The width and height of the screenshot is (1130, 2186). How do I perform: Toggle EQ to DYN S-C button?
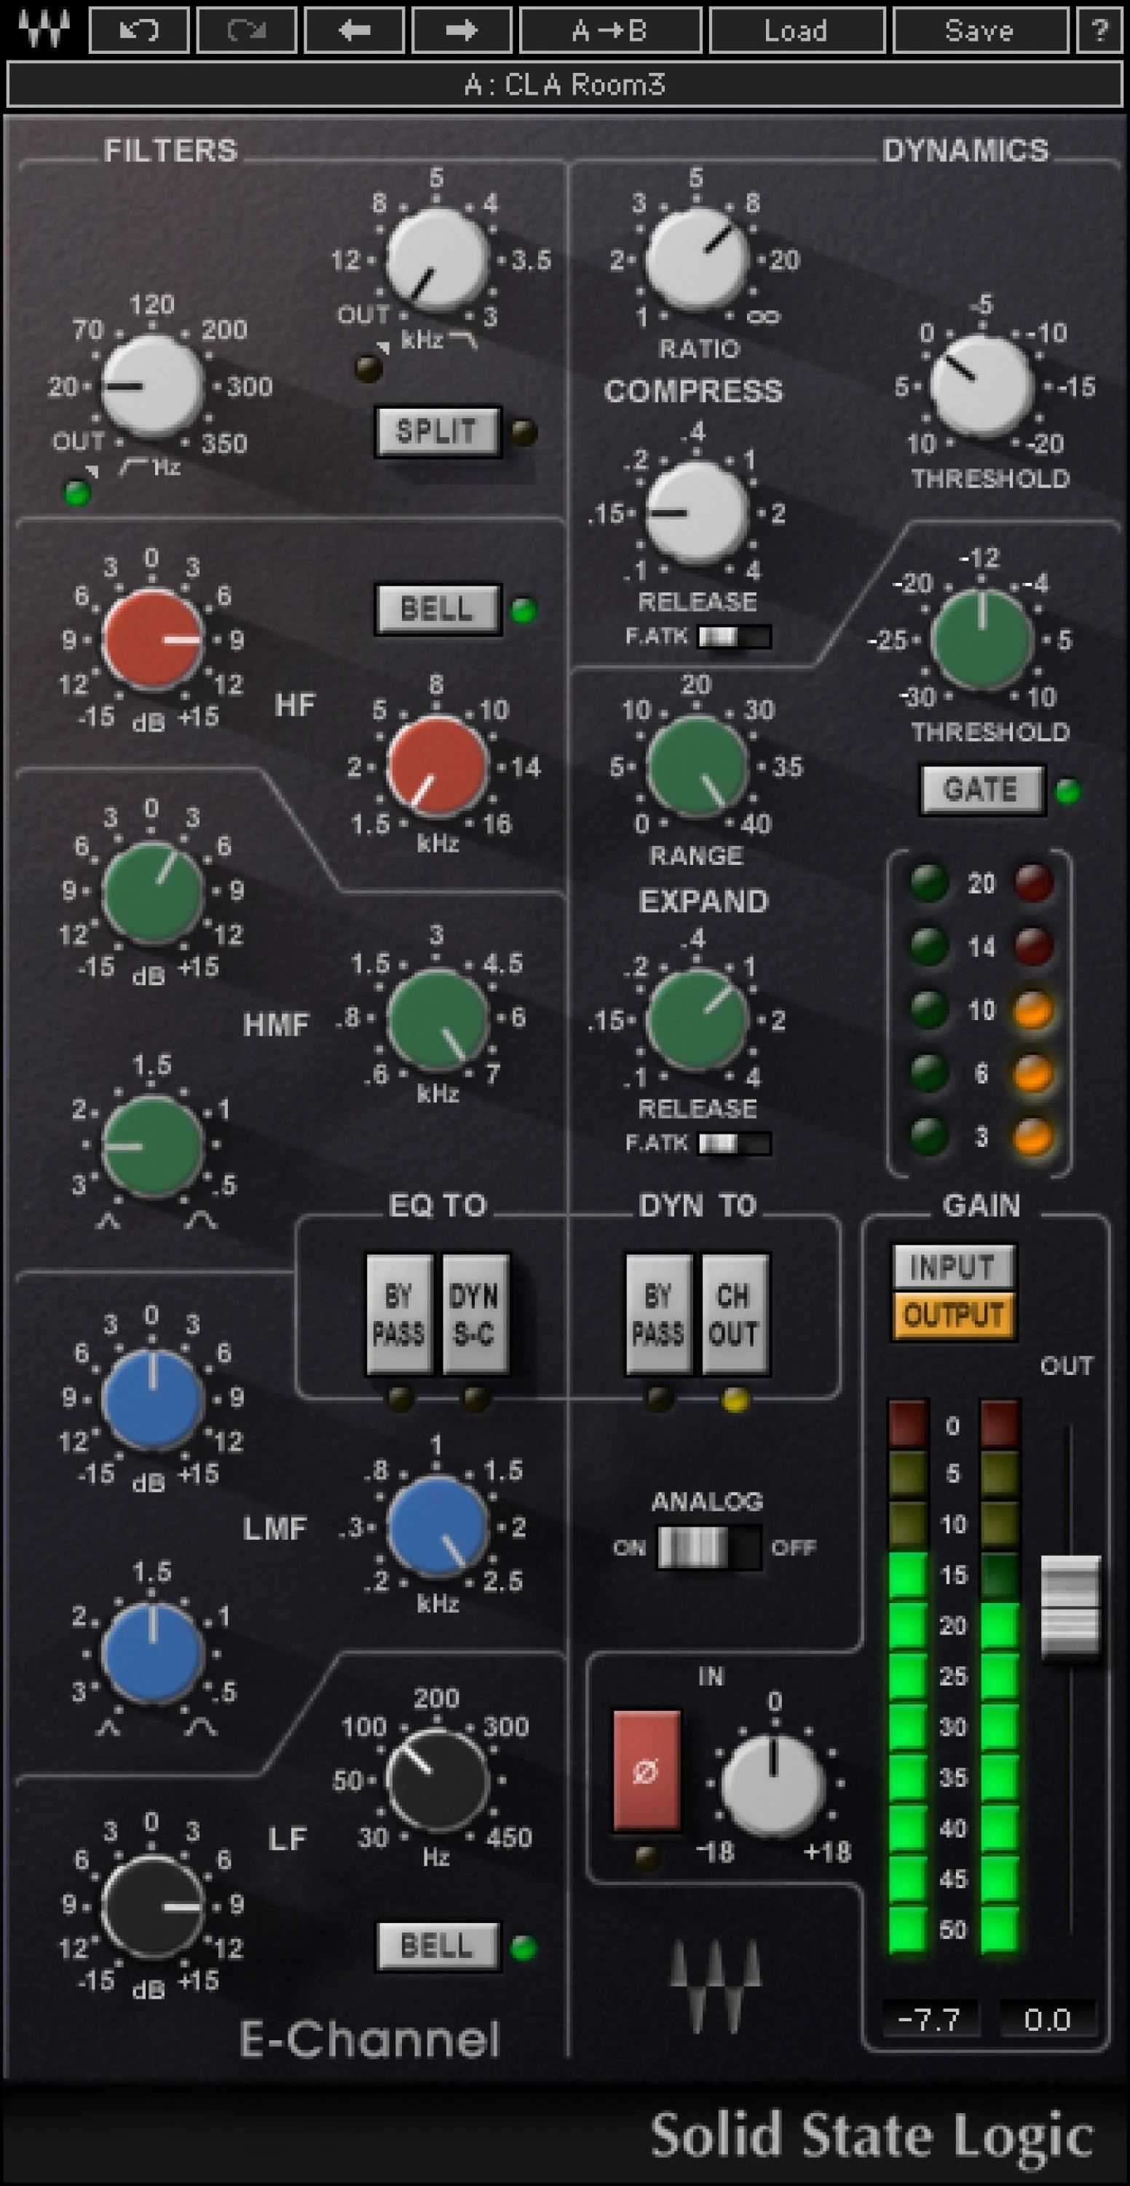tap(475, 1314)
